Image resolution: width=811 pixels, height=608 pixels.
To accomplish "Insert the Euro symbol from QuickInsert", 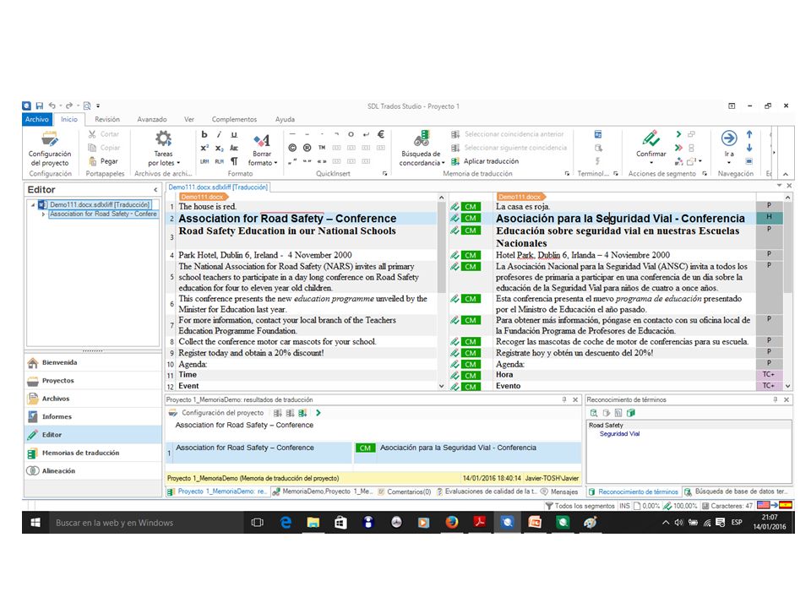I will (x=381, y=134).
